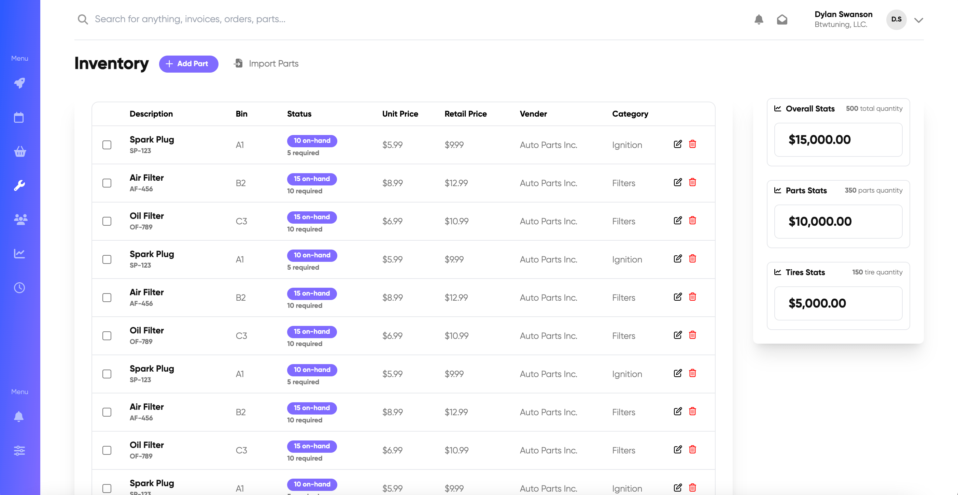
Task: Open the clock history icon in the sidebar
Action: [20, 287]
